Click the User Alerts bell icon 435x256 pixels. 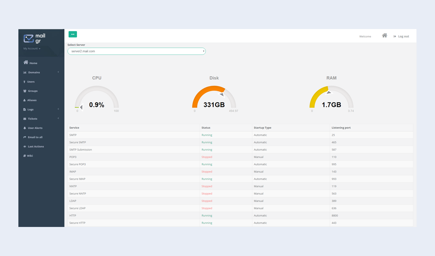click(x=25, y=128)
